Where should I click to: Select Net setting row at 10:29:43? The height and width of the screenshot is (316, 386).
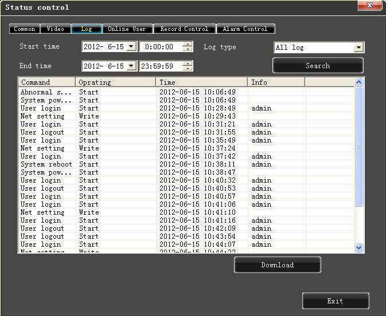click(x=186, y=116)
